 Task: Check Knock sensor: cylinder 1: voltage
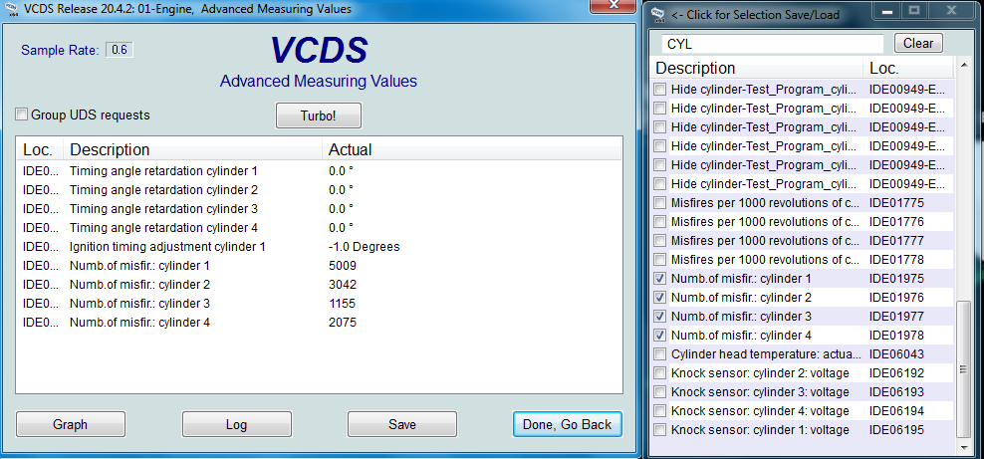pos(660,429)
